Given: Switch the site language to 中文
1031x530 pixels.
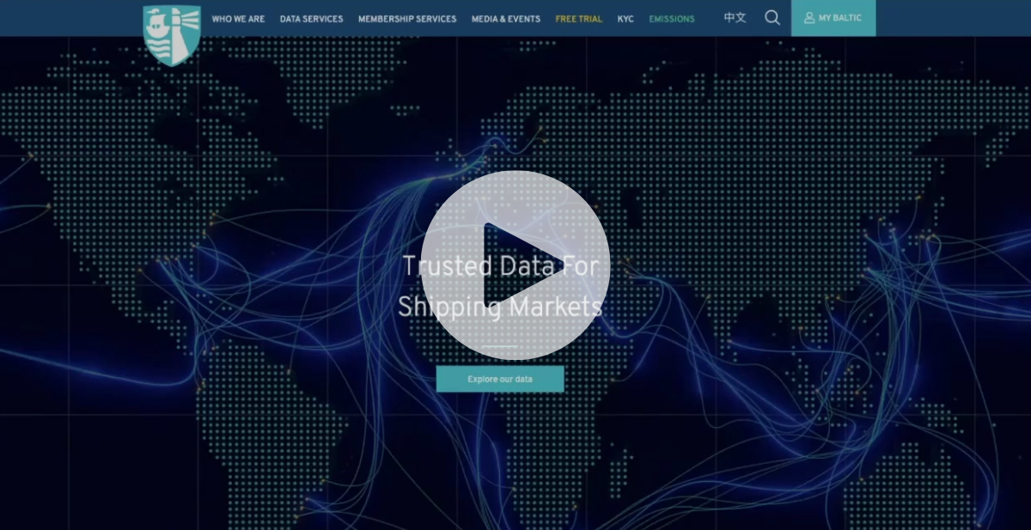Looking at the screenshot, I should (x=735, y=18).
